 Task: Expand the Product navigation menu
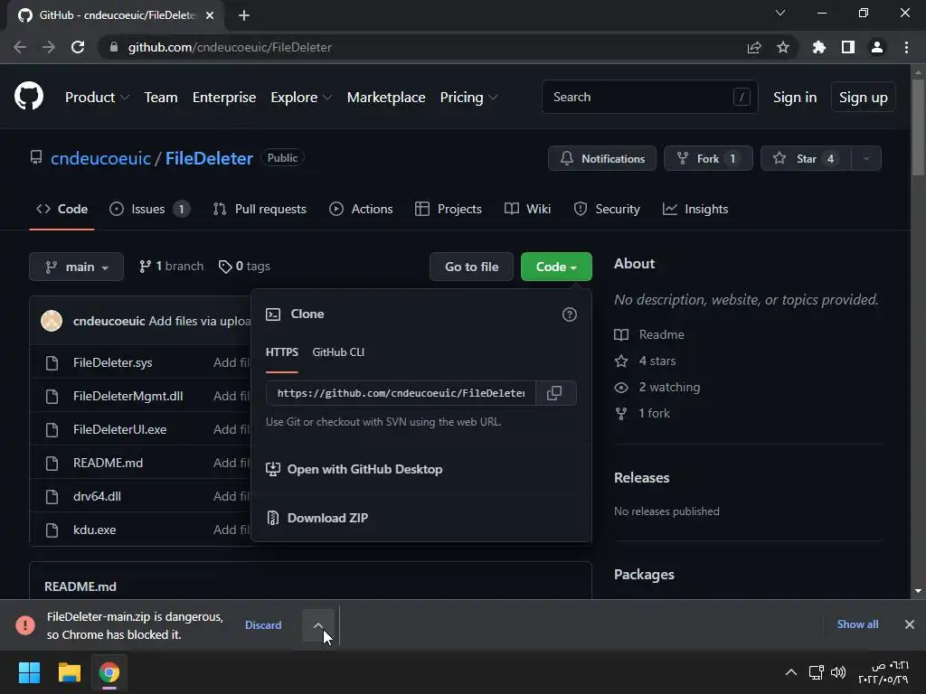click(x=97, y=98)
